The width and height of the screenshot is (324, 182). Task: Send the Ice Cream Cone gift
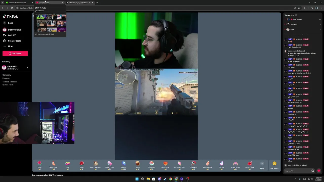pyautogui.click(x=179, y=165)
